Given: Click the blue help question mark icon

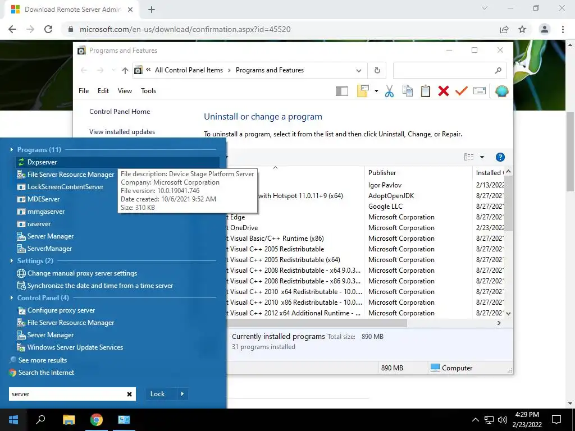Looking at the screenshot, I should click(500, 157).
